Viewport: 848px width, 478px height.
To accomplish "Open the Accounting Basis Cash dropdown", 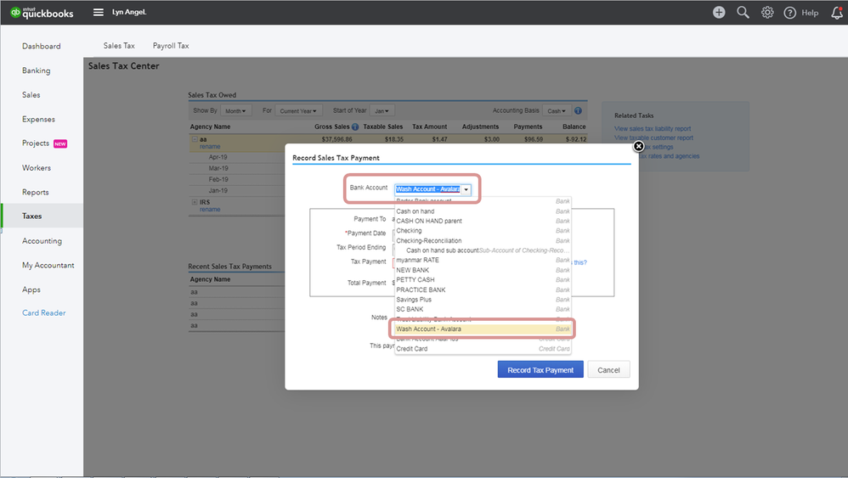I will pos(557,110).
